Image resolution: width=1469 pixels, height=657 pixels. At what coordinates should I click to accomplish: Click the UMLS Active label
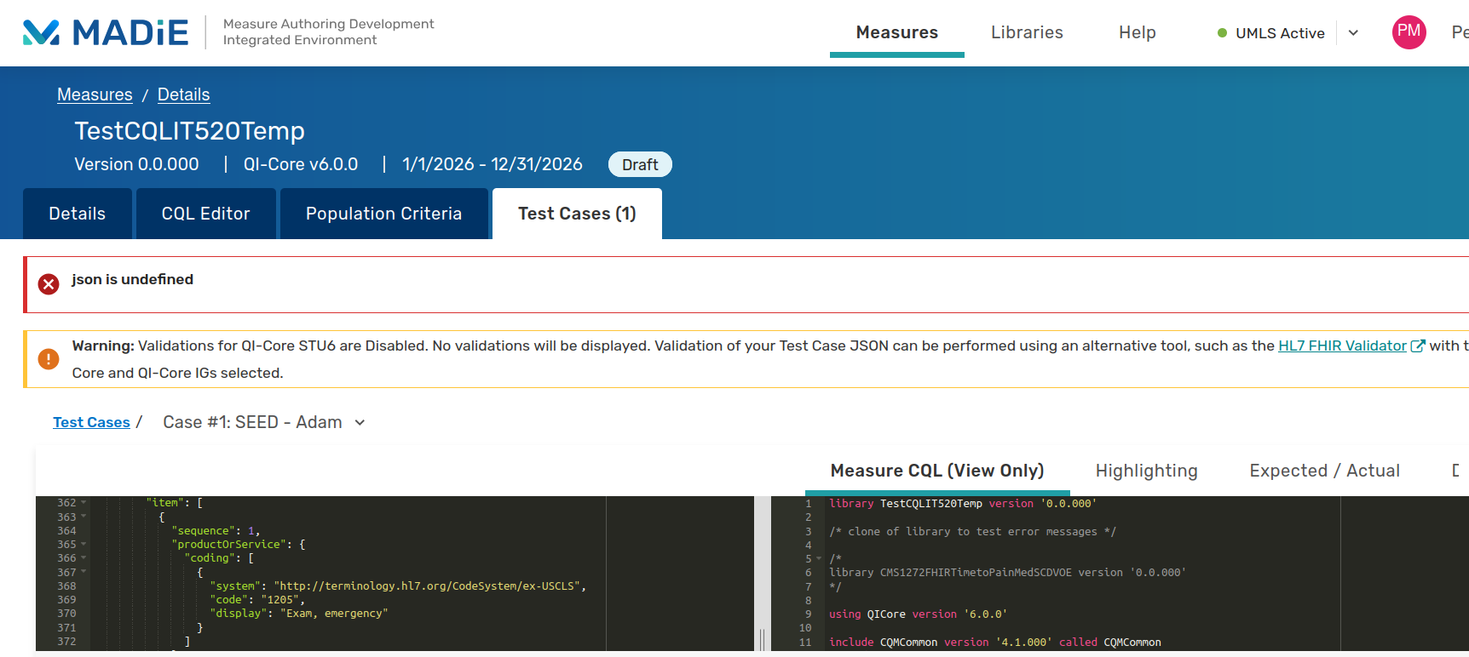tap(1280, 33)
